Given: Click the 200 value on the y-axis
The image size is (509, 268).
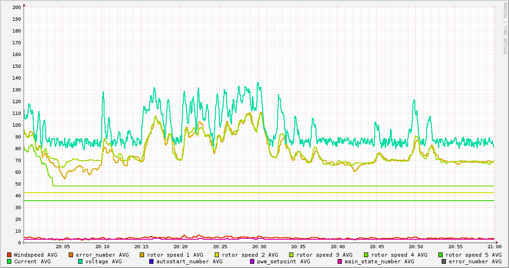Looking at the screenshot, I should (x=16, y=7).
